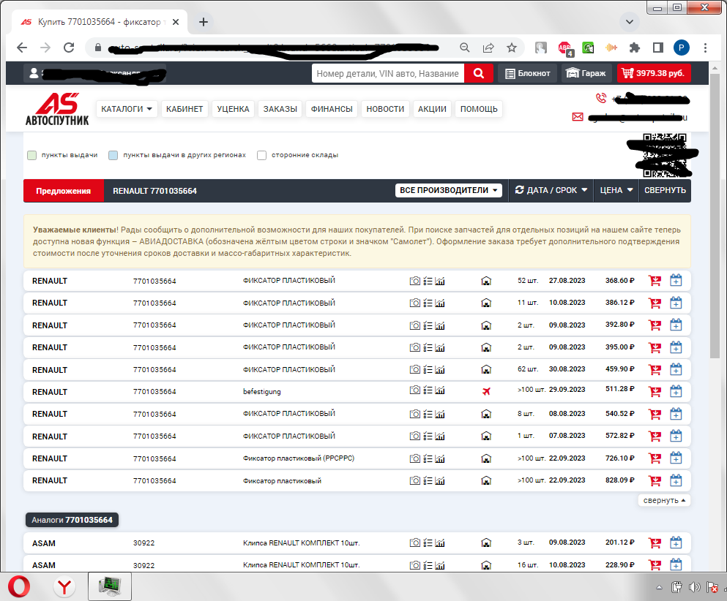This screenshot has height=601, width=727.
Task: Open the ПОМОЩЬ menu item
Action: pyautogui.click(x=479, y=109)
